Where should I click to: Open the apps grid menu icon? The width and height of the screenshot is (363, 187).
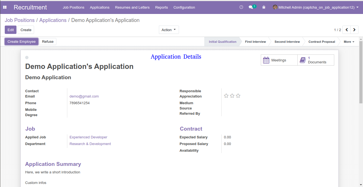tap(5, 8)
